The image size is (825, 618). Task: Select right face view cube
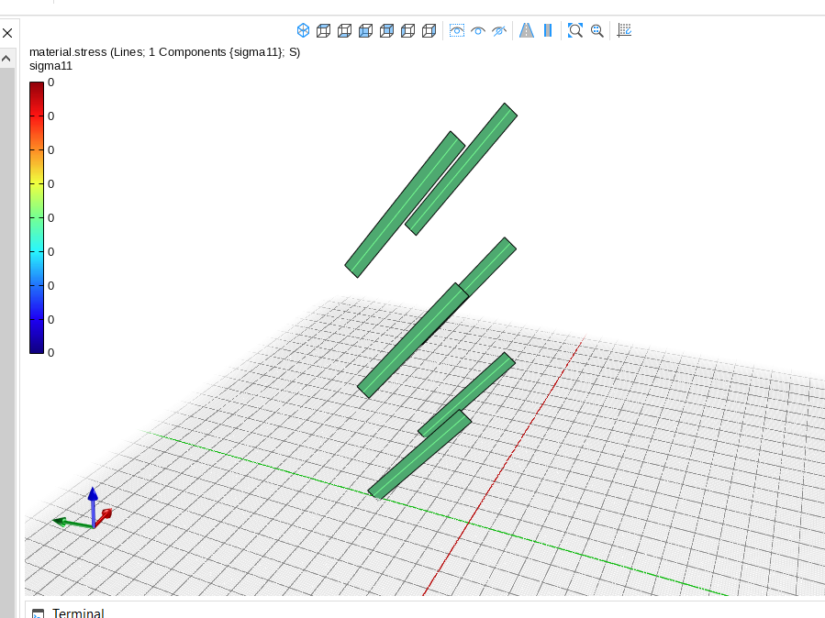[429, 30]
